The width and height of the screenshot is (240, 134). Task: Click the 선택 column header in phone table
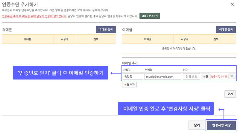click(x=96, y=39)
